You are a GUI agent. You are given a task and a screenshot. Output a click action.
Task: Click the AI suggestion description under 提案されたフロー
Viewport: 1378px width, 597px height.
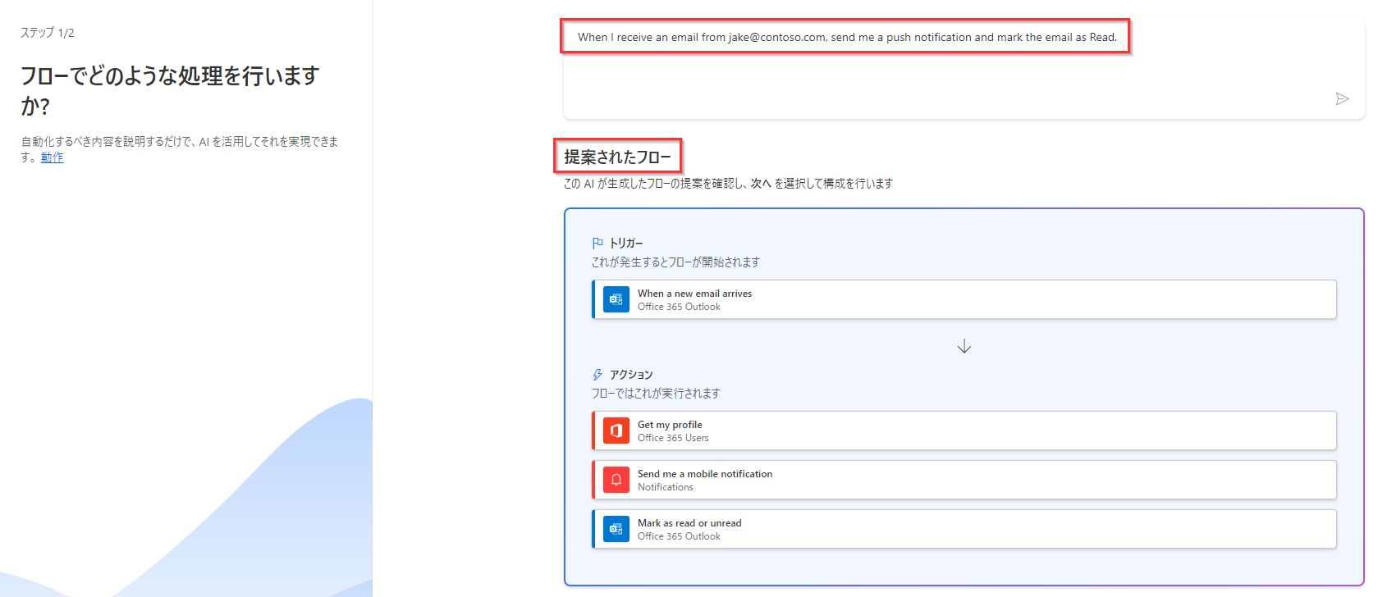coord(728,184)
